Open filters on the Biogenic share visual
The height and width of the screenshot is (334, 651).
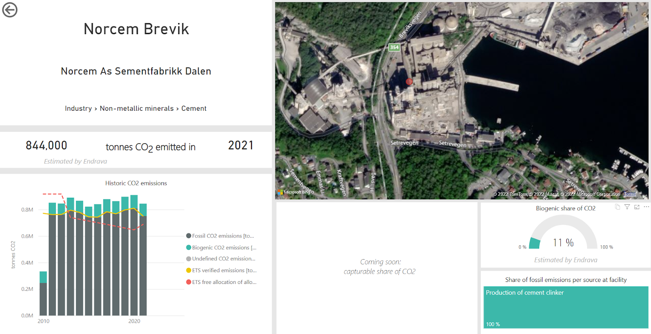click(627, 207)
